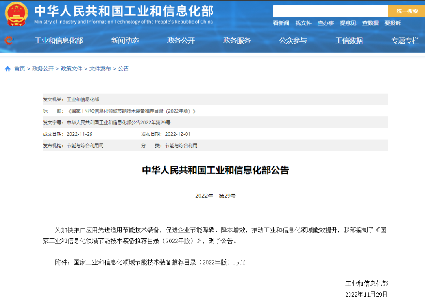Open the 提意见 quick link
This screenshot has height=297, width=425.
(348, 23)
